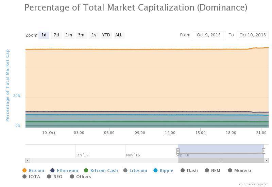Click the orange Bitcoin legend marker
This screenshot has height=187, width=272.
[x=24, y=171]
